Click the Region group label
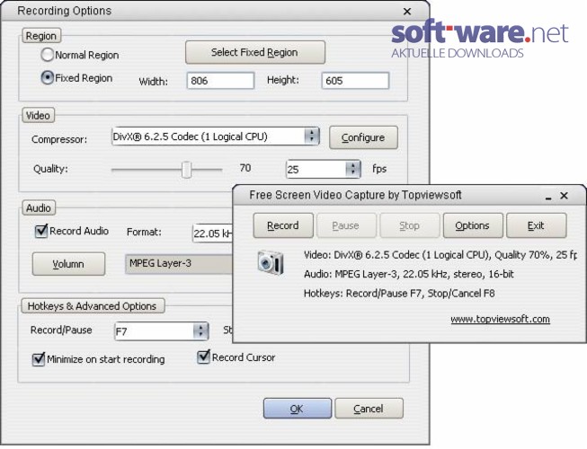Screen dimensions: 587x449 41,36
